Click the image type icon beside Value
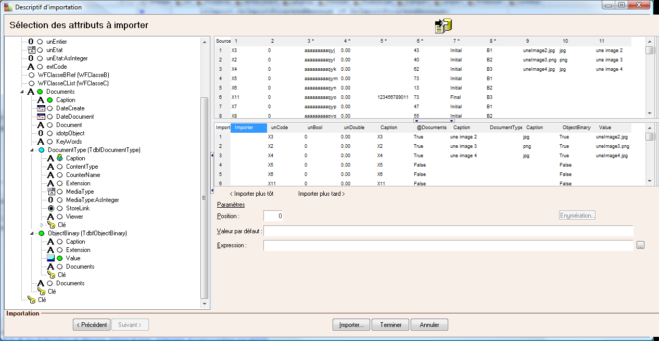 [50, 258]
